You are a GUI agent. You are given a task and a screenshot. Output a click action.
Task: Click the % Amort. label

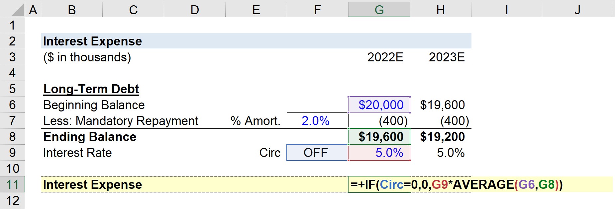pos(256,121)
